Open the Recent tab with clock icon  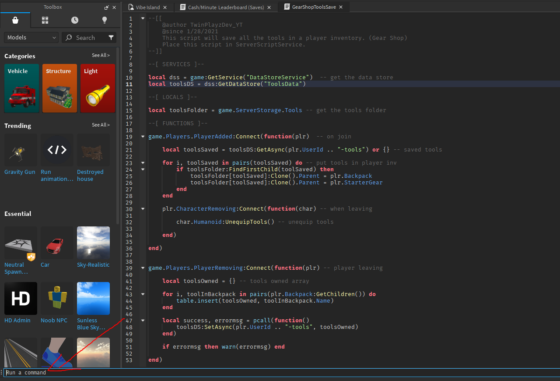tap(75, 20)
